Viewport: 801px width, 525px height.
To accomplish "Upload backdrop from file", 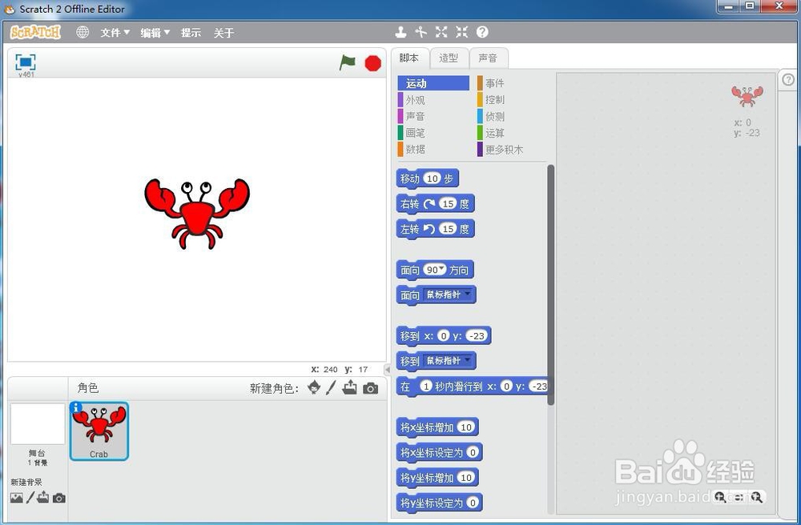I will (x=43, y=498).
